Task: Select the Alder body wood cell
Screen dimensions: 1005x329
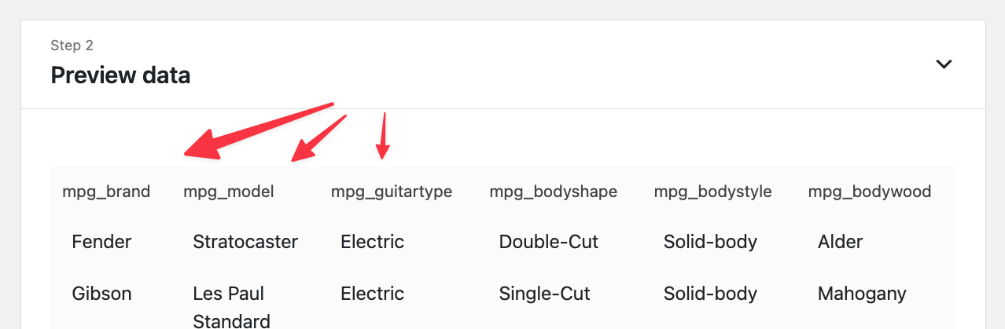Action: point(841,242)
